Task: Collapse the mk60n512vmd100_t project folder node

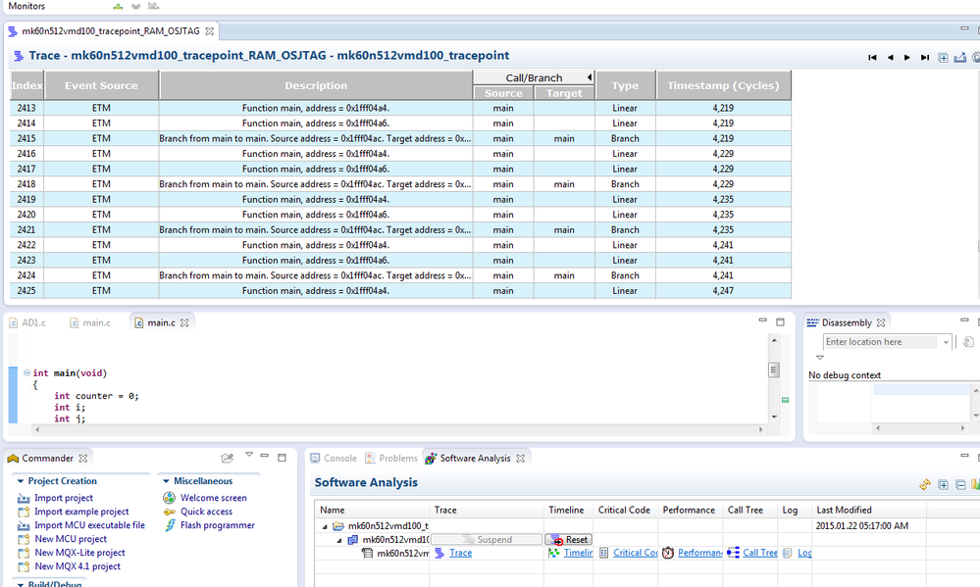Action: pos(325,526)
